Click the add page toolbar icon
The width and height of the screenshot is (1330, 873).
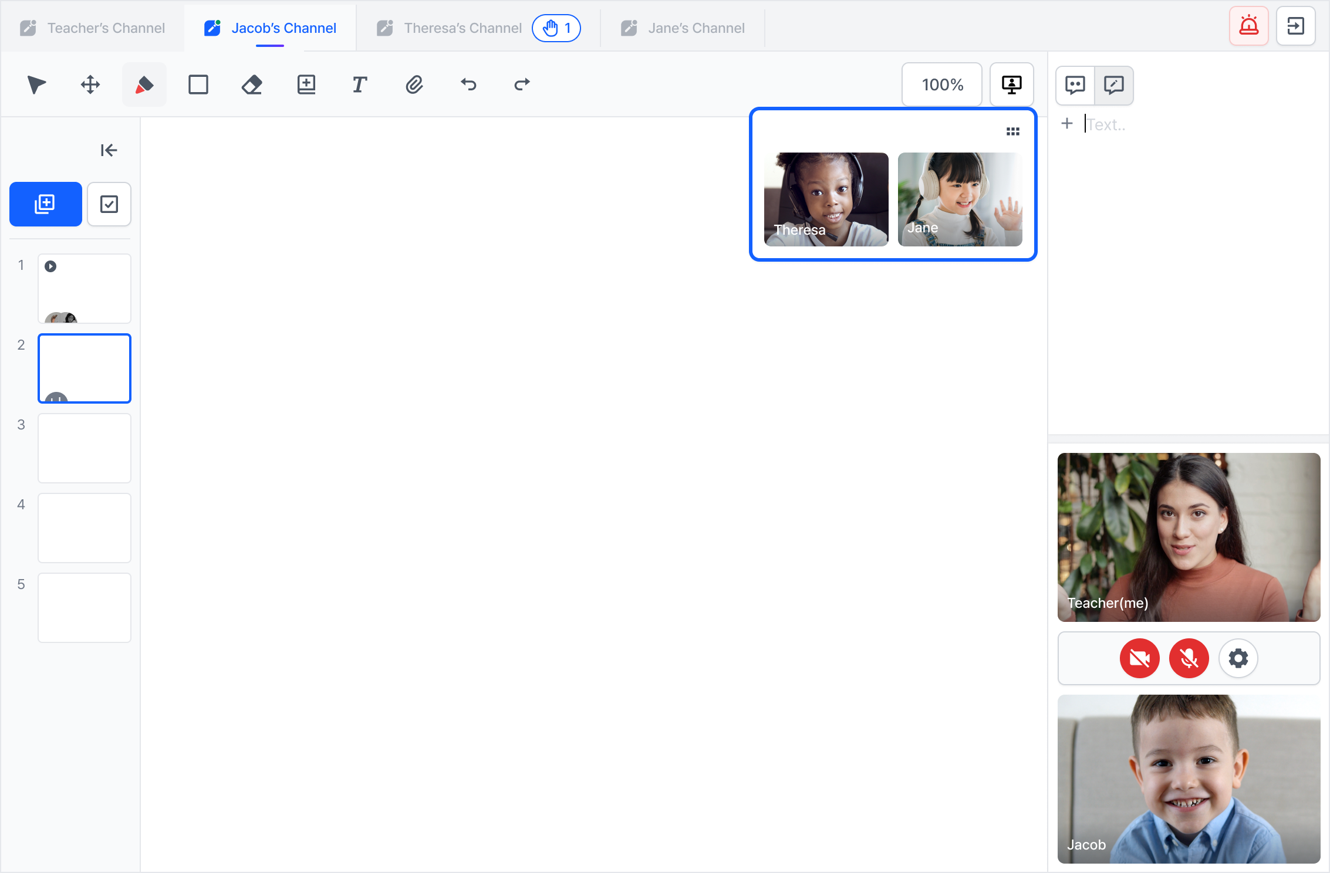pos(306,84)
